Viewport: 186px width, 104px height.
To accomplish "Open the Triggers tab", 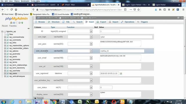I will coord(142,22).
